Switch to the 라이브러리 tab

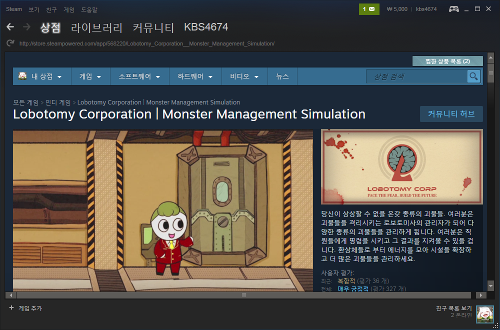click(96, 27)
